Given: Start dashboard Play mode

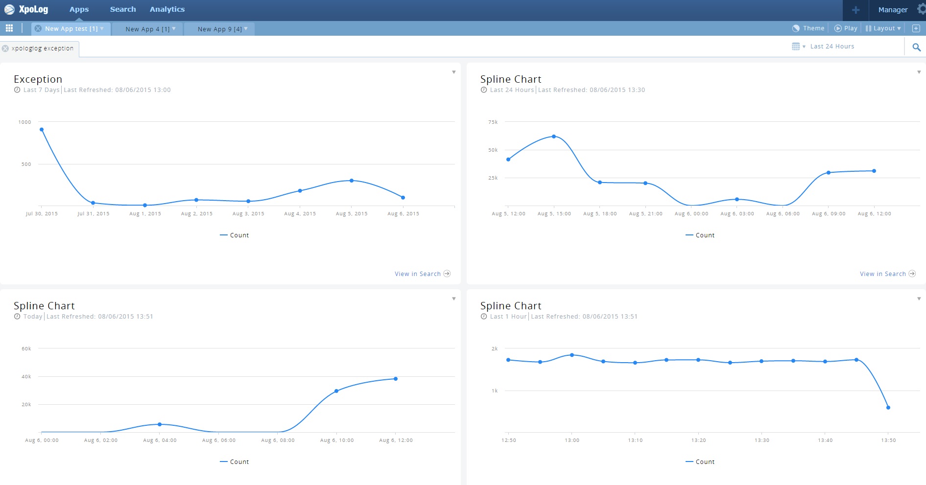Looking at the screenshot, I should (x=846, y=28).
